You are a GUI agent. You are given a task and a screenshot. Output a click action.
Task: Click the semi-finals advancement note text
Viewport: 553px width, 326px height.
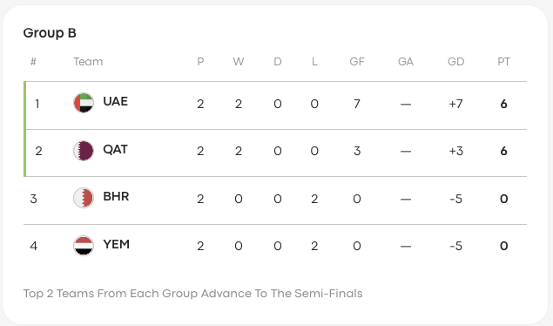click(x=193, y=294)
